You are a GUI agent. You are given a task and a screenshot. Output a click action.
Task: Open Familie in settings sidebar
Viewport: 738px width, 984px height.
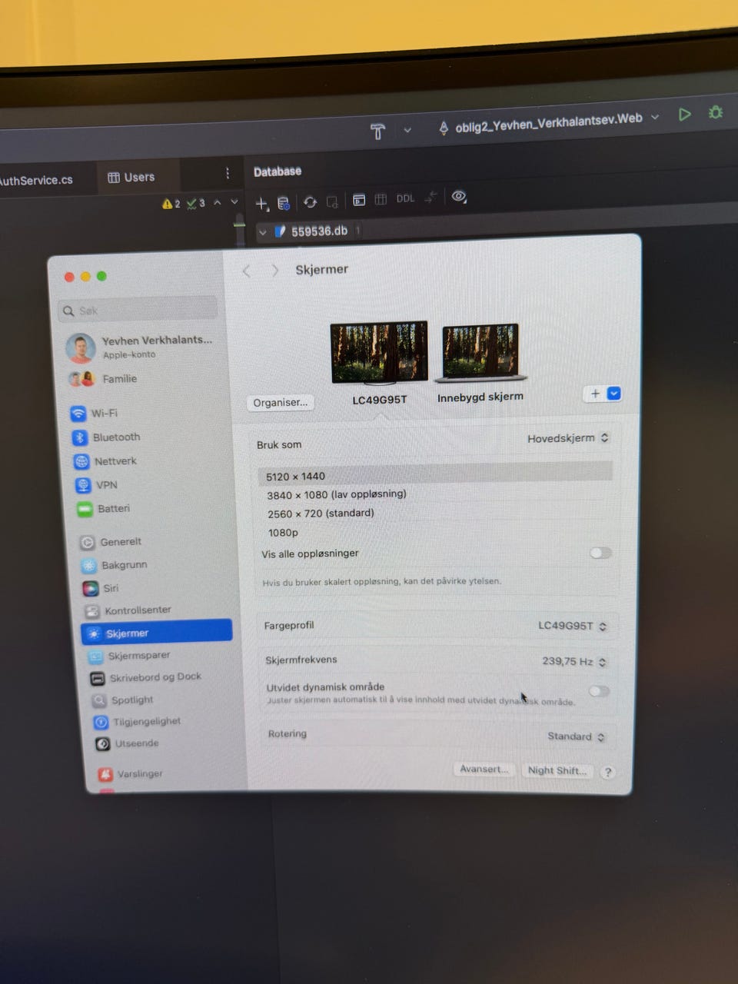[x=104, y=378]
